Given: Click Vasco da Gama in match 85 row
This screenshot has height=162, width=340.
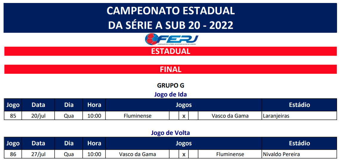Looking at the screenshot, I should 230,116.
